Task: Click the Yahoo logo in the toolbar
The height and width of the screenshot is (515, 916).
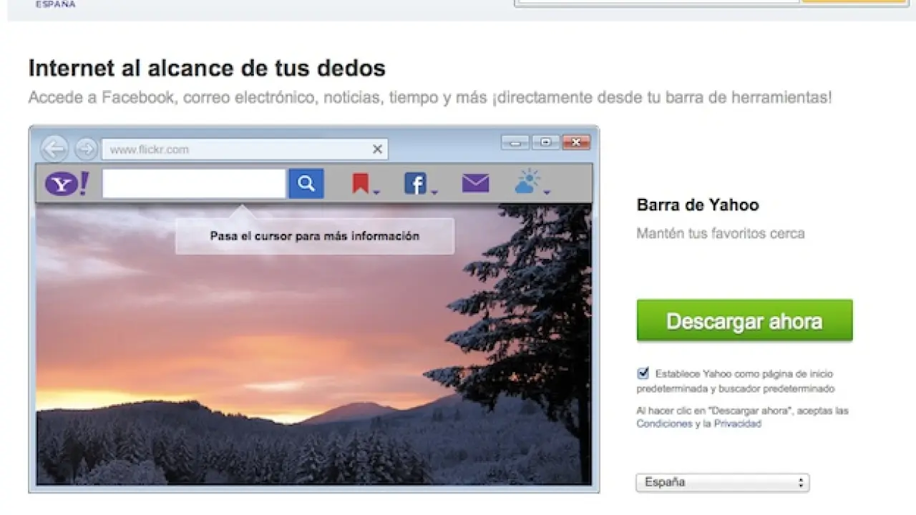Action: click(x=67, y=184)
